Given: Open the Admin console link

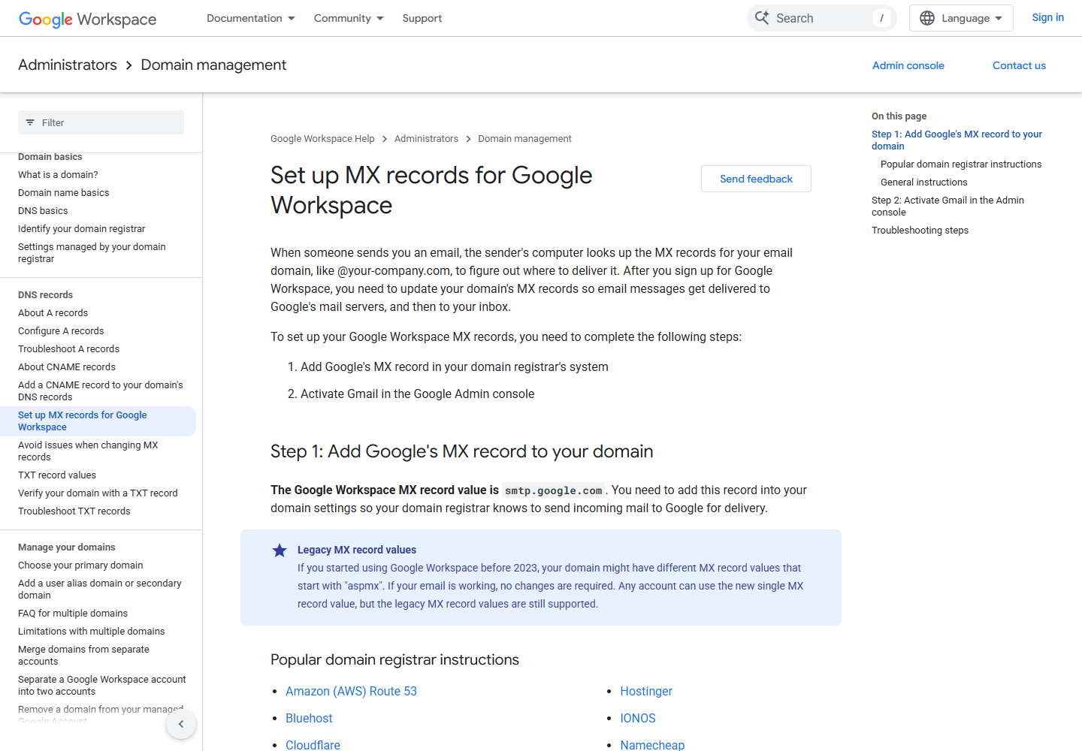Looking at the screenshot, I should tap(908, 65).
